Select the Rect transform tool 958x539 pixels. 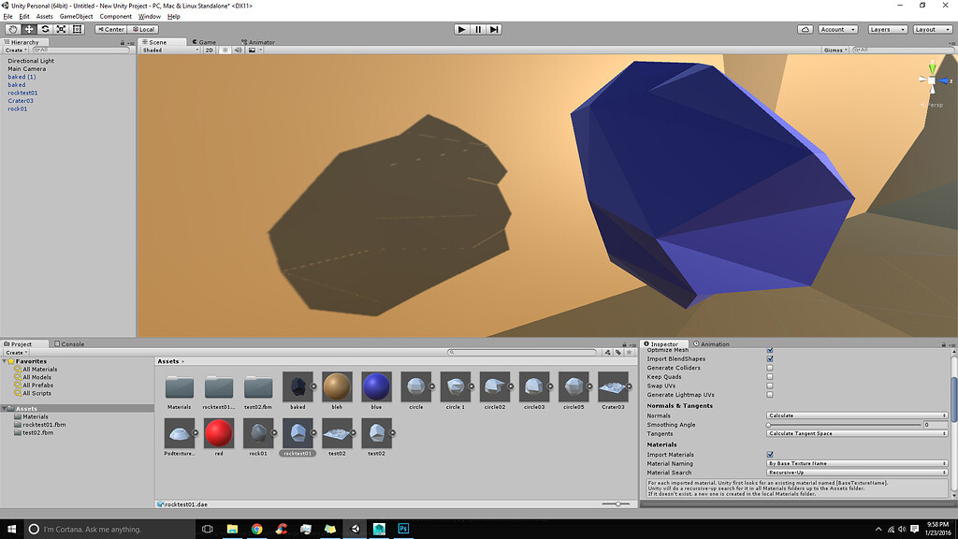pos(76,29)
